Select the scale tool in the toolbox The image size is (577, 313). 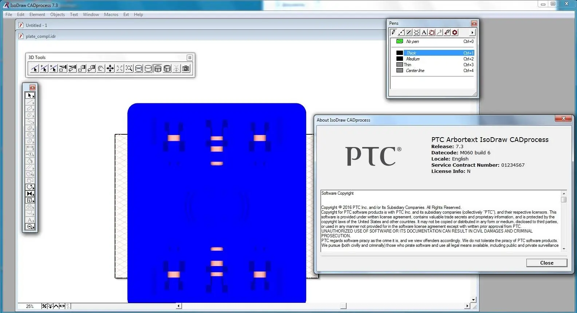[x=30, y=200]
